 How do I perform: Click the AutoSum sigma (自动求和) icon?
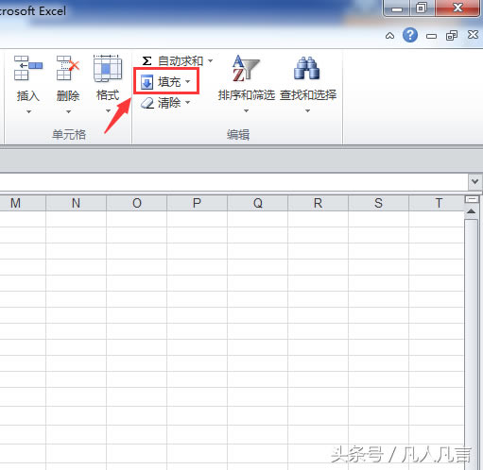(147, 60)
